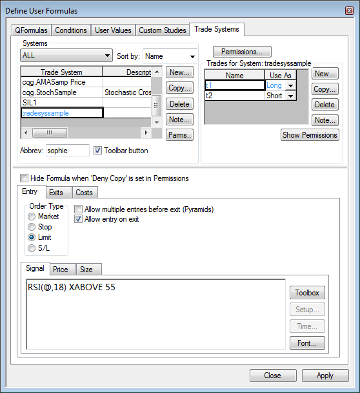
Task: Click left arrow of horizontal scrollbar
Action: click(x=26, y=133)
